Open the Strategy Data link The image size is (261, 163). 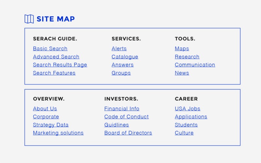51,125
